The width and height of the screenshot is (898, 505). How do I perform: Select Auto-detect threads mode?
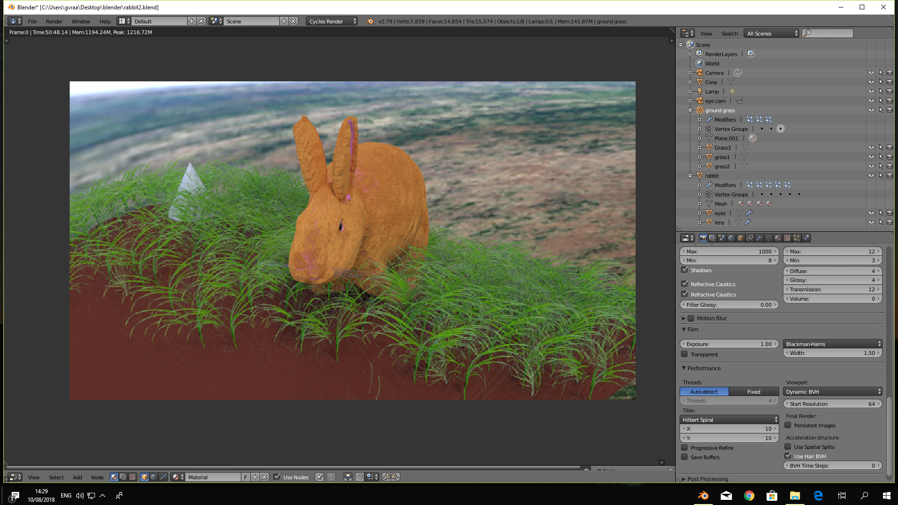pyautogui.click(x=704, y=391)
